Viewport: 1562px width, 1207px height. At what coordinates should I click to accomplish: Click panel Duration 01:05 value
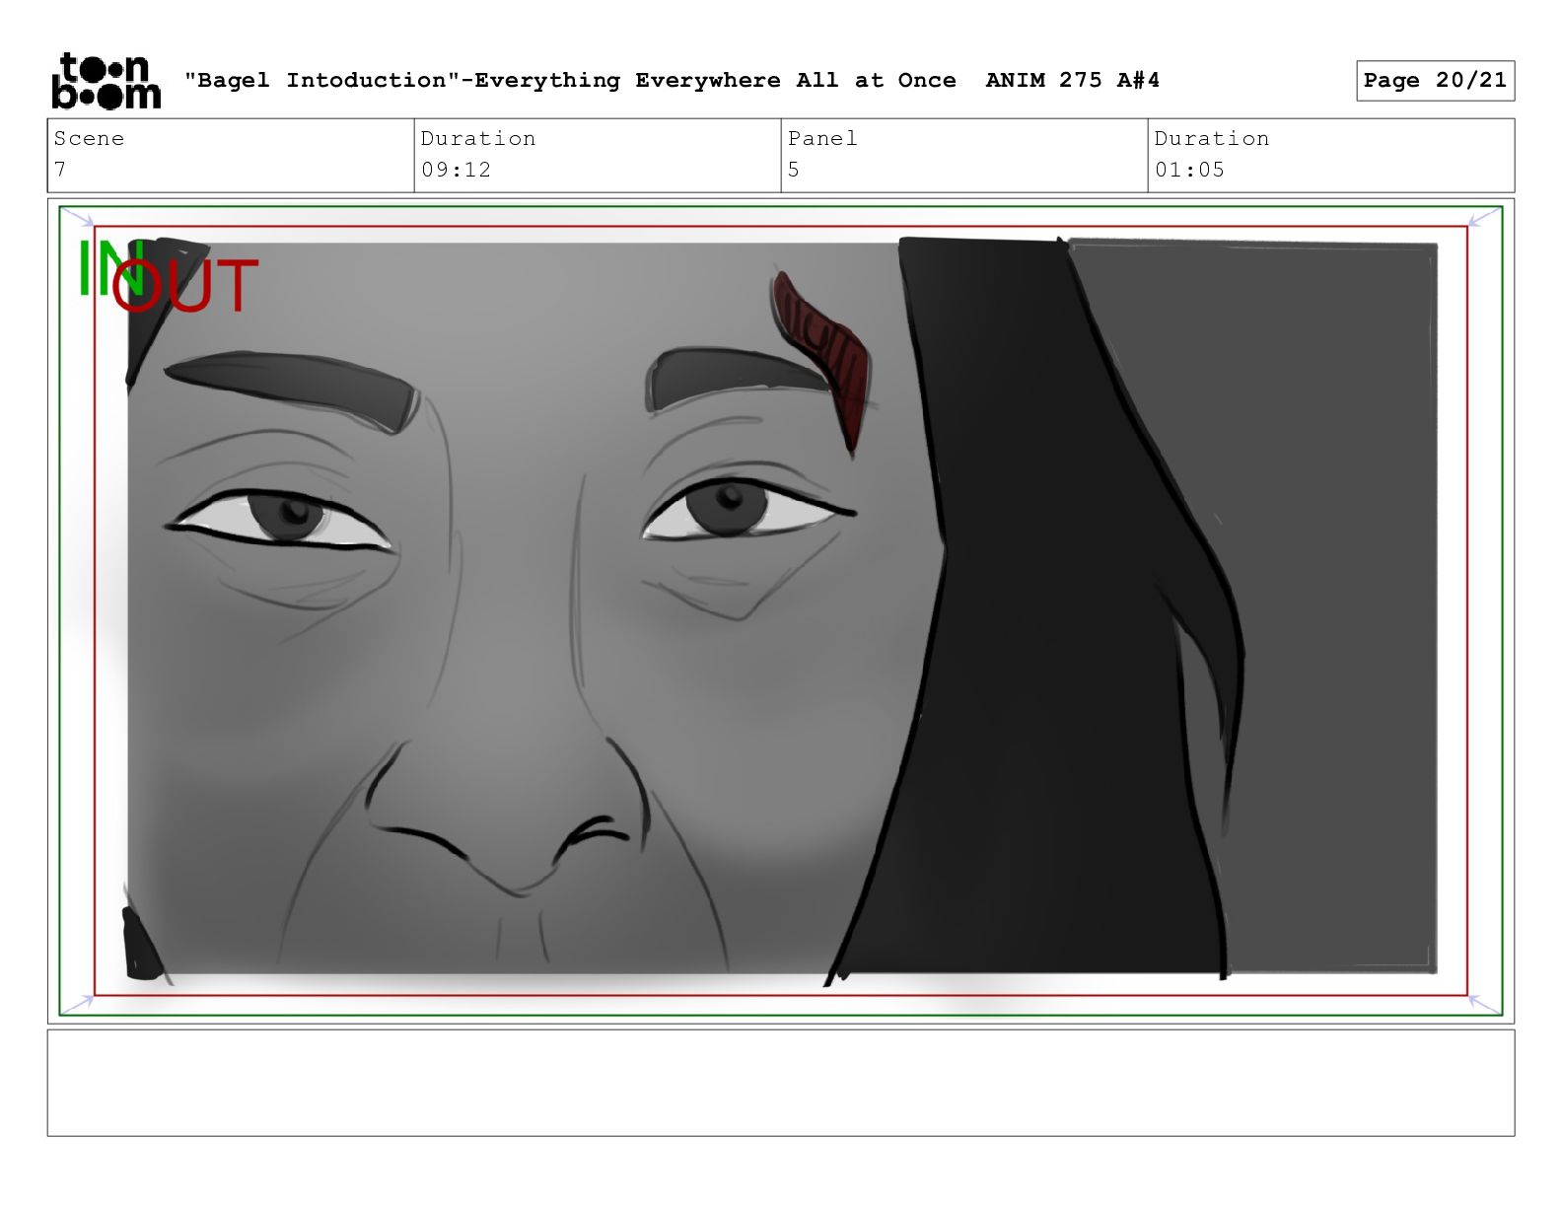click(x=1190, y=170)
